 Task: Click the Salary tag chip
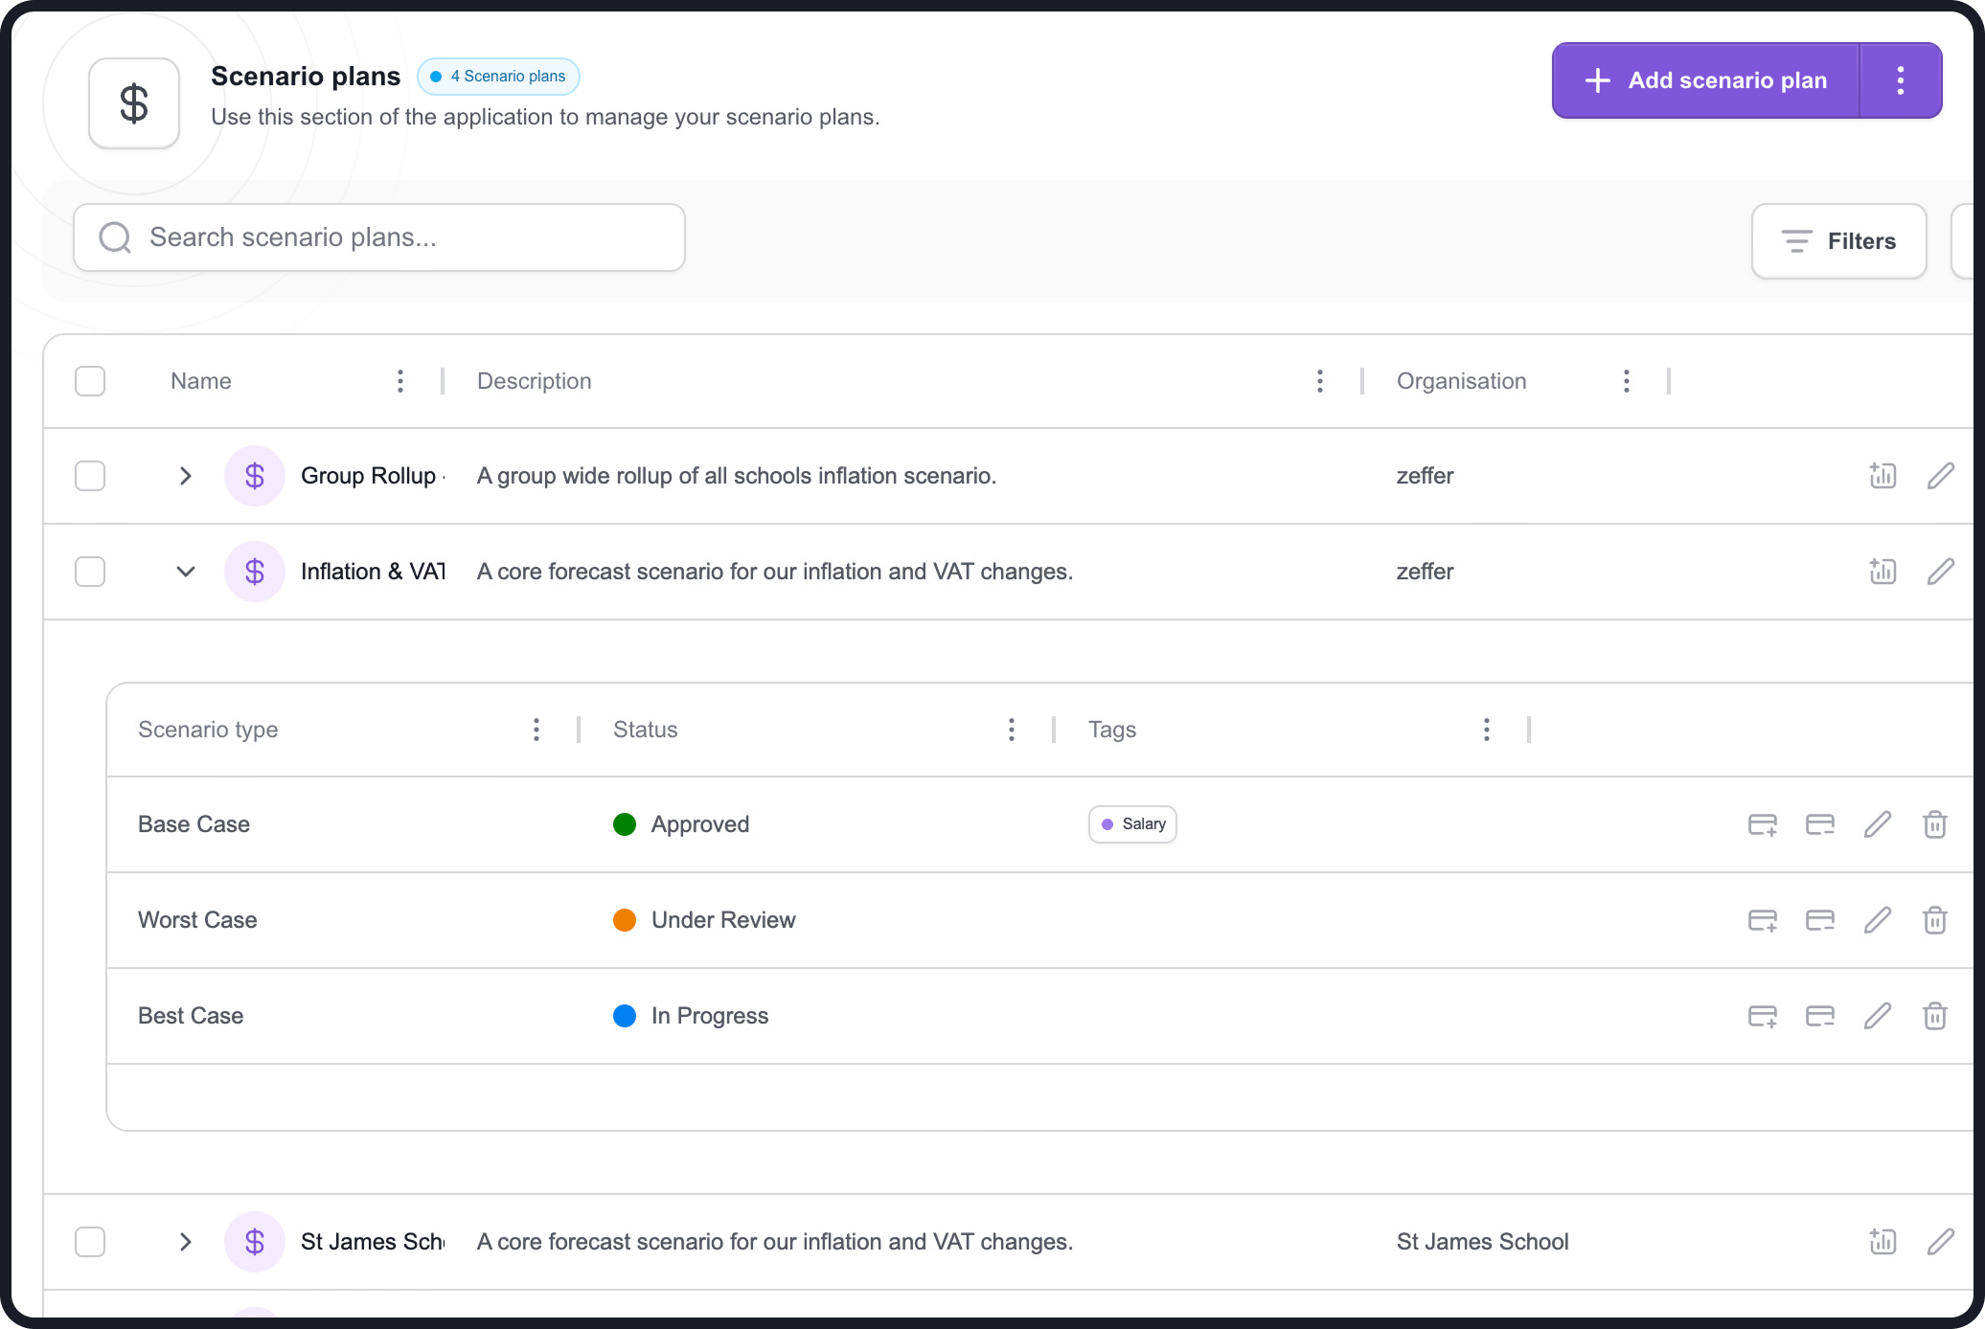1132,824
